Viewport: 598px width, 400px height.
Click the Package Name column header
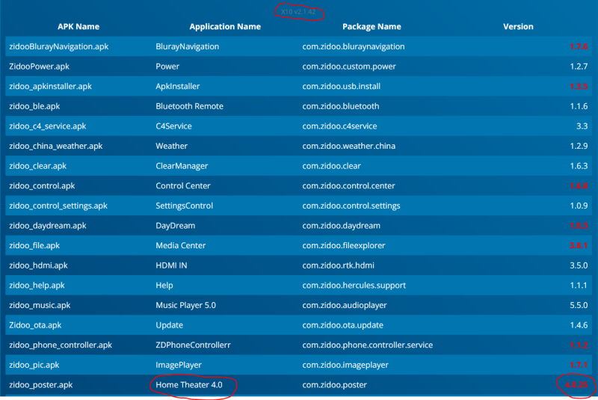click(372, 27)
